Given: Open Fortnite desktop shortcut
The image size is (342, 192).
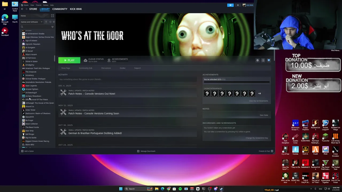Looking at the screenshot, I should pos(295,151).
